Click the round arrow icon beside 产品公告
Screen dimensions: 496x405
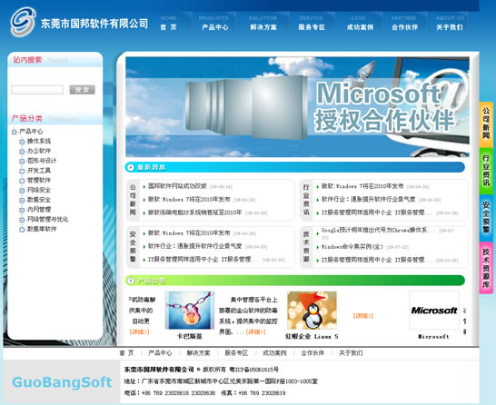(x=130, y=280)
